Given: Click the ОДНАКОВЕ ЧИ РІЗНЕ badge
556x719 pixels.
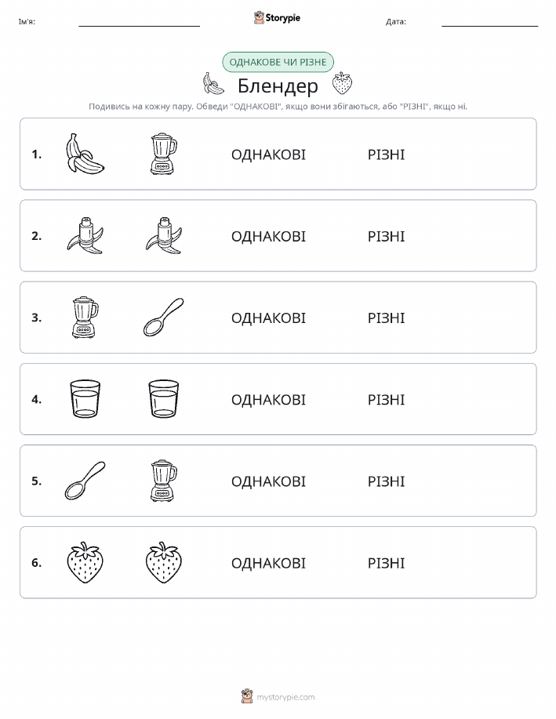Looking at the screenshot, I should click(278, 62).
